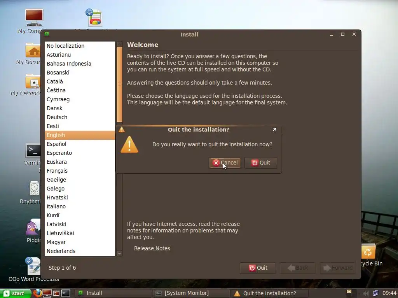Viewport: 398px width, 298px height.
Task: Switch to Install window in taskbar
Action: [x=113, y=293]
